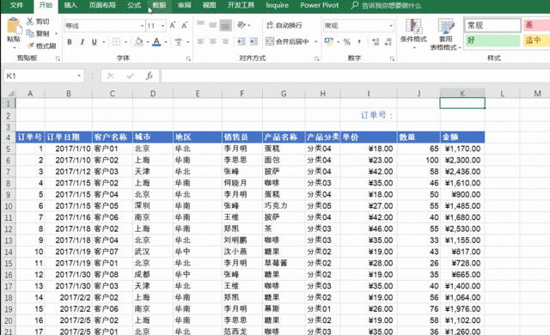Click the Copy (复制) icon
The height and width of the screenshot is (335, 550).
[x=30, y=33]
